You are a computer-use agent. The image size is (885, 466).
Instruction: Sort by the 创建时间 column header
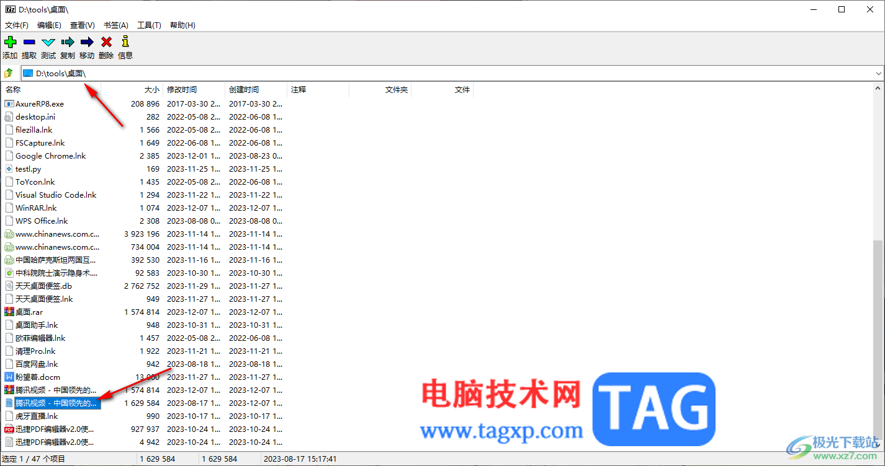tap(256, 90)
